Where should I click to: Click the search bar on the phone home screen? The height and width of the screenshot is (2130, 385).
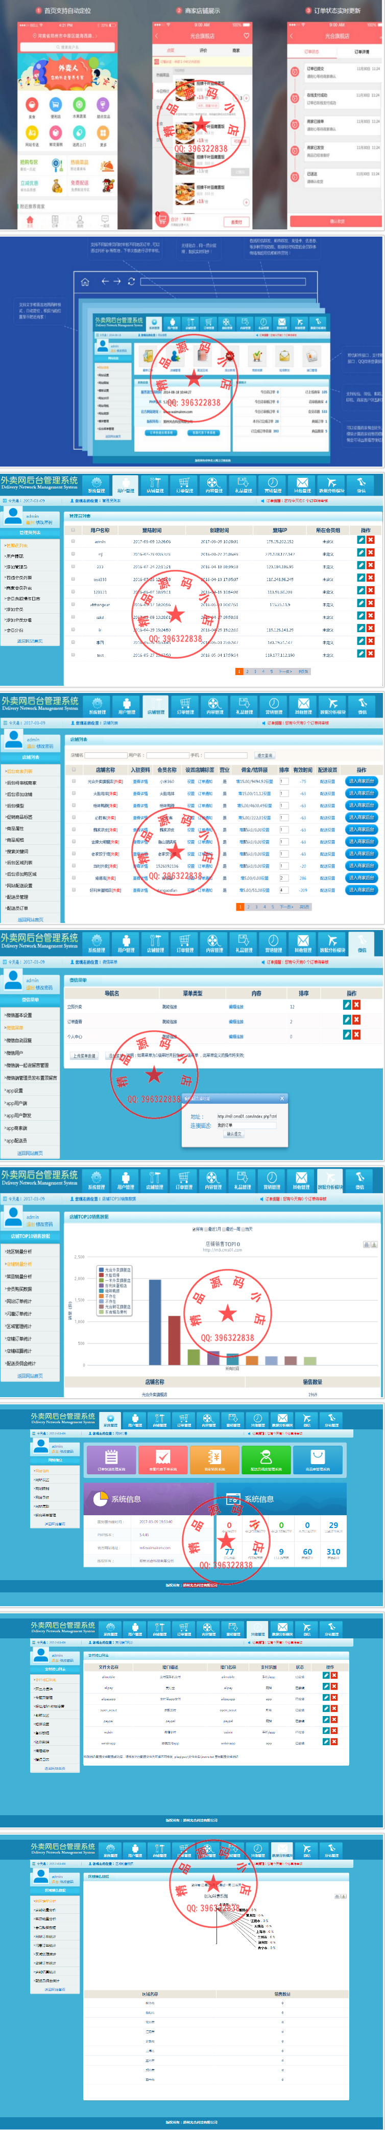(68, 47)
